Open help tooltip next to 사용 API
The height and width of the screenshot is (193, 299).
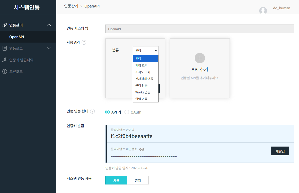pos(84,42)
